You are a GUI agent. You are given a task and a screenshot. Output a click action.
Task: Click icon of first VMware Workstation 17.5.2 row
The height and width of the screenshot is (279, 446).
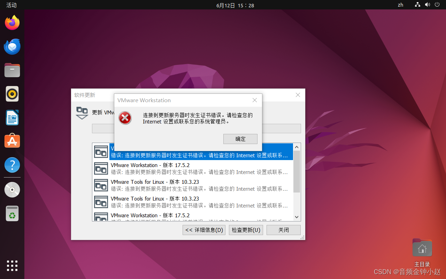101,168
